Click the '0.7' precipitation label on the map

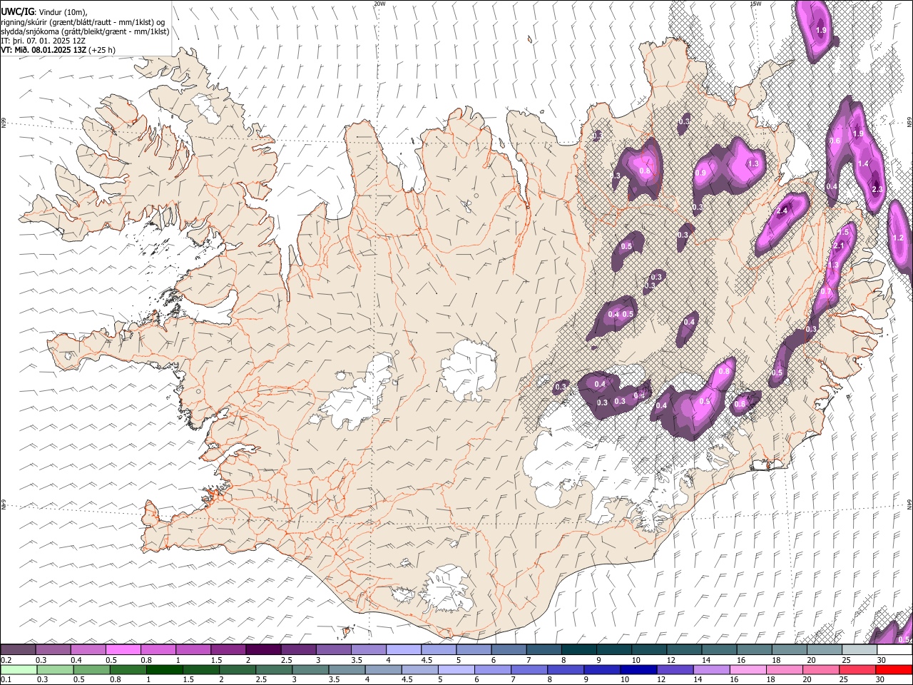click(826, 291)
